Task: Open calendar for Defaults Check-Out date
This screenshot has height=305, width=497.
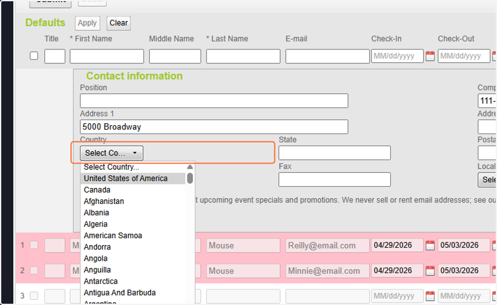Action: (x=495, y=56)
